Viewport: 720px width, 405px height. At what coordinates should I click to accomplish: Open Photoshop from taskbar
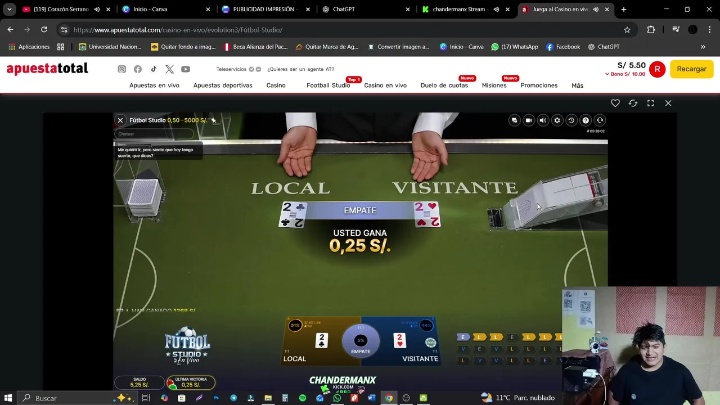(216, 398)
